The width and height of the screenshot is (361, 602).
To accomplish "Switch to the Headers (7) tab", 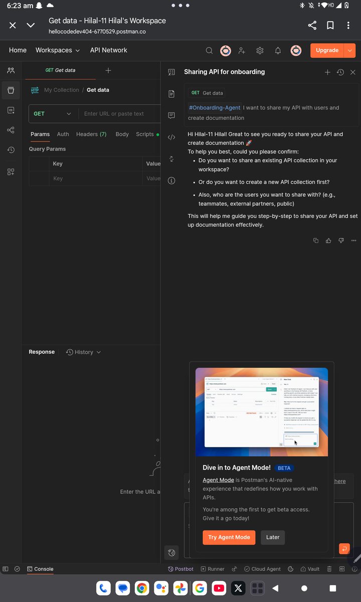I will click(x=91, y=134).
